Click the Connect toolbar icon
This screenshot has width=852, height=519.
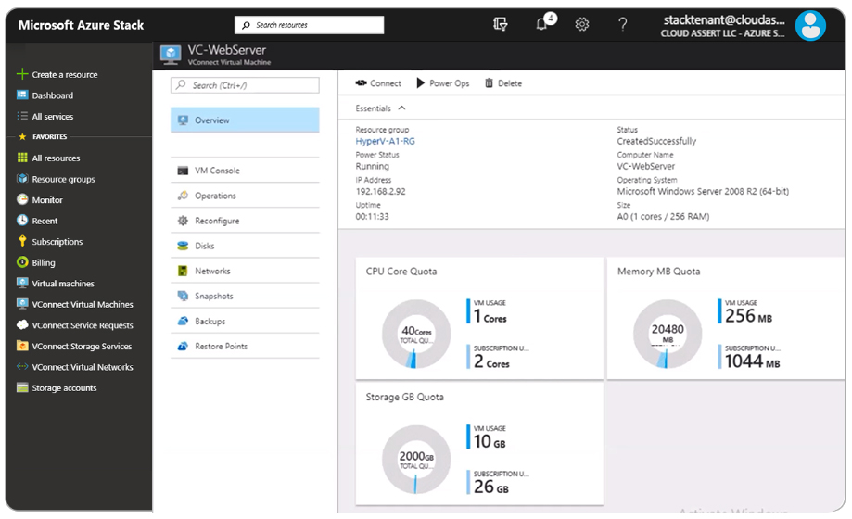pos(362,83)
